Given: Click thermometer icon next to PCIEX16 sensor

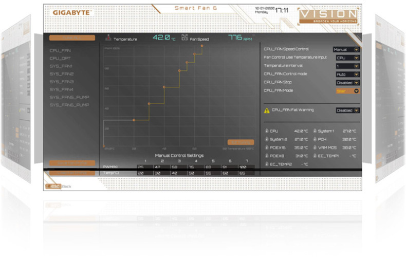Looking at the screenshot, I should 266,147.
